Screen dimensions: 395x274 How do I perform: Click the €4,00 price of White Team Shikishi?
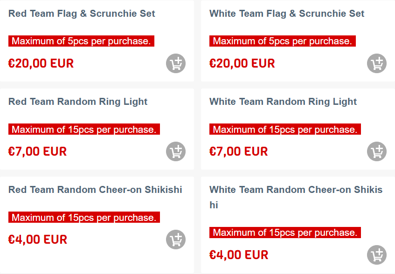[239, 255]
